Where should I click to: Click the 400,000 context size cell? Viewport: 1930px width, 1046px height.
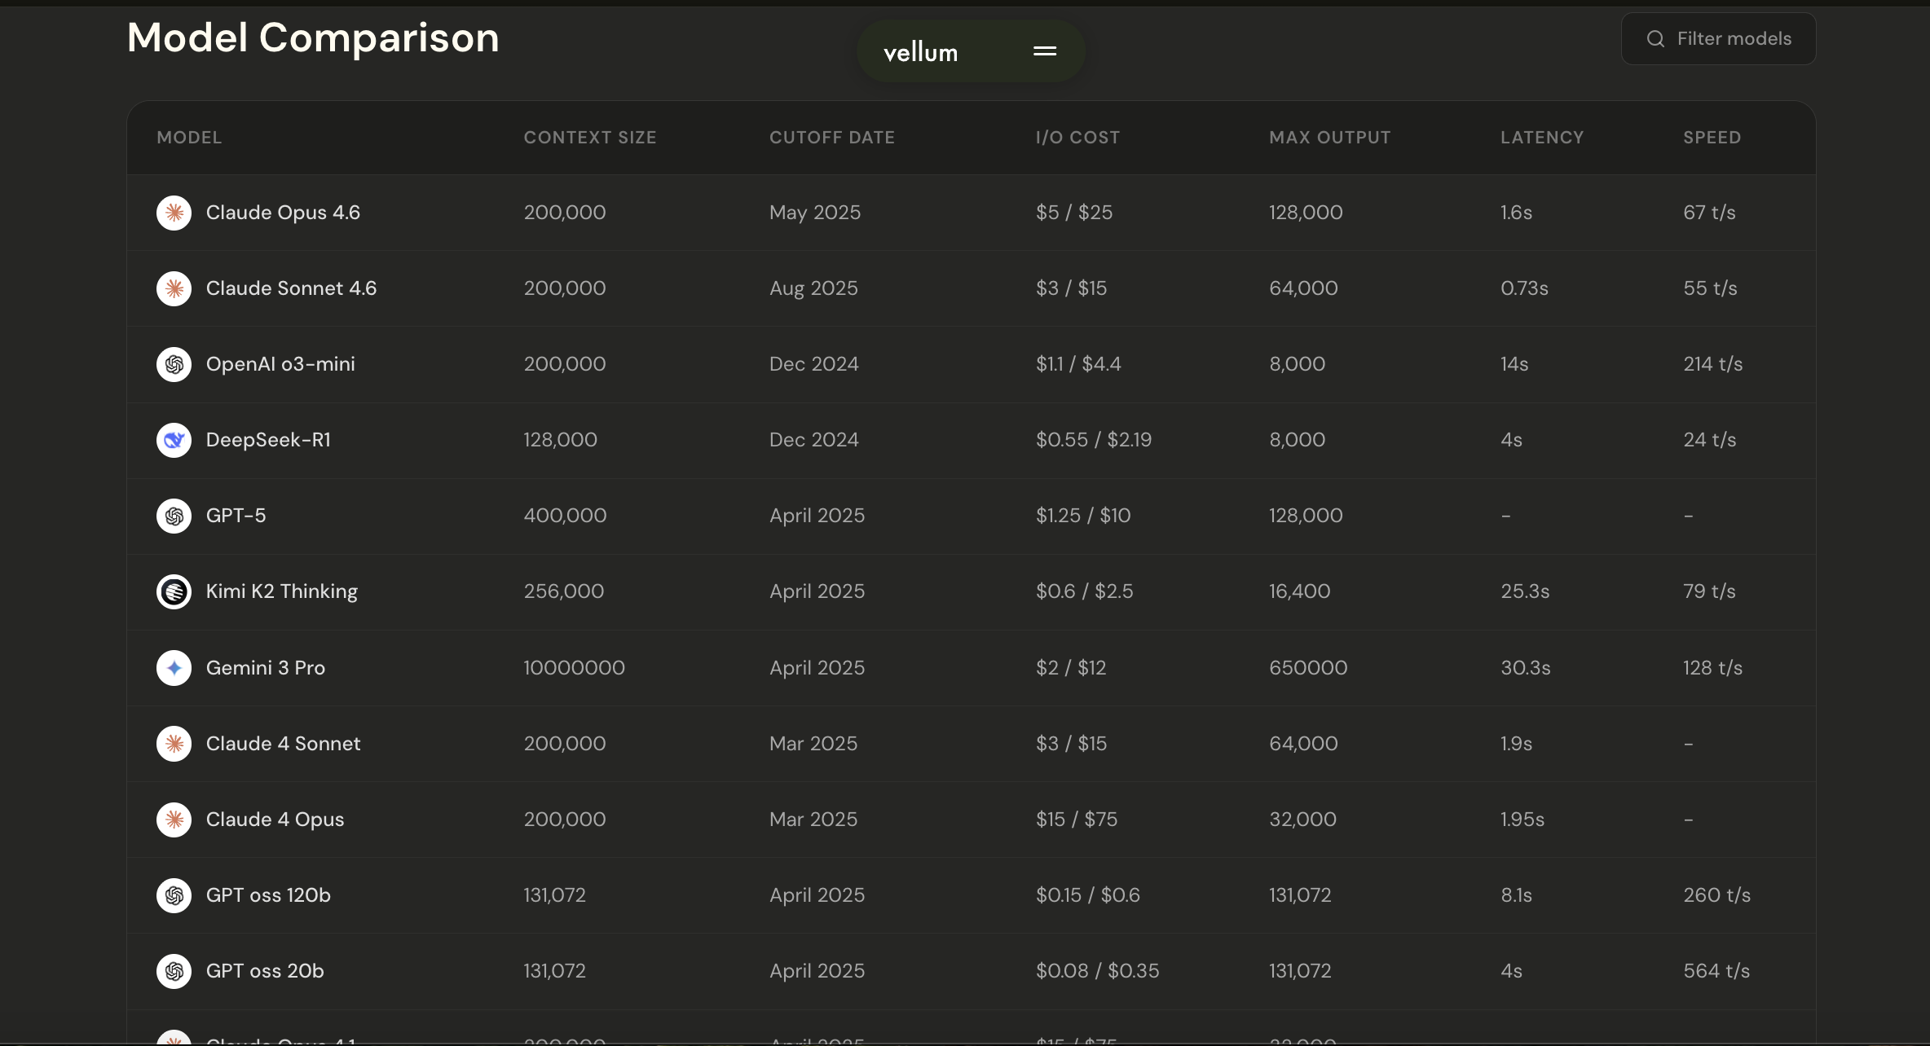[565, 516]
